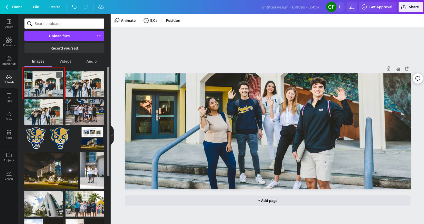This screenshot has width=424, height=224.
Task: Open the Text tool panel
Action: pyautogui.click(x=9, y=97)
